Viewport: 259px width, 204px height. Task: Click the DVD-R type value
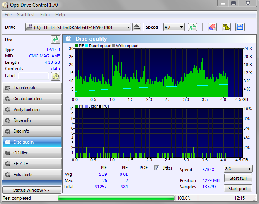(x=53, y=50)
